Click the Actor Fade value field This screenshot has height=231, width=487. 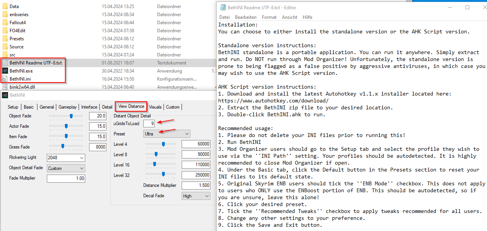pyautogui.click(x=98, y=126)
